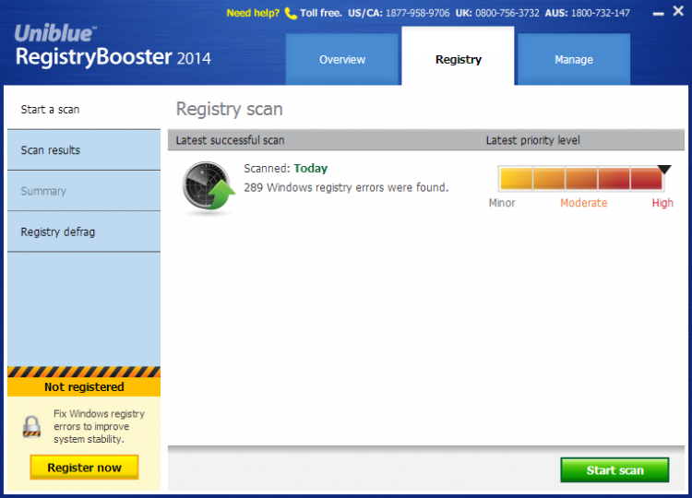
Task: Click the red High priority segment
Action: (x=647, y=179)
